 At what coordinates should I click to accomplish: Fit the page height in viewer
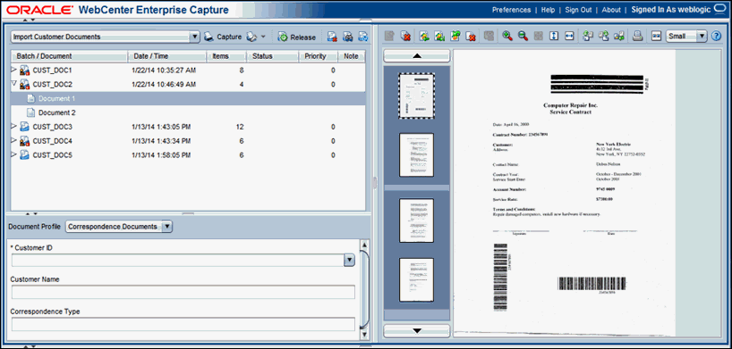[554, 36]
